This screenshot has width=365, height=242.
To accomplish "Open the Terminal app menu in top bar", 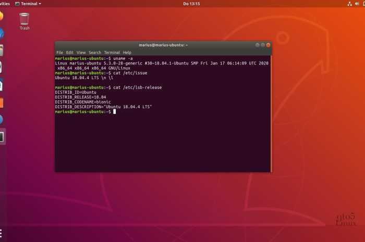I will 28,4.
